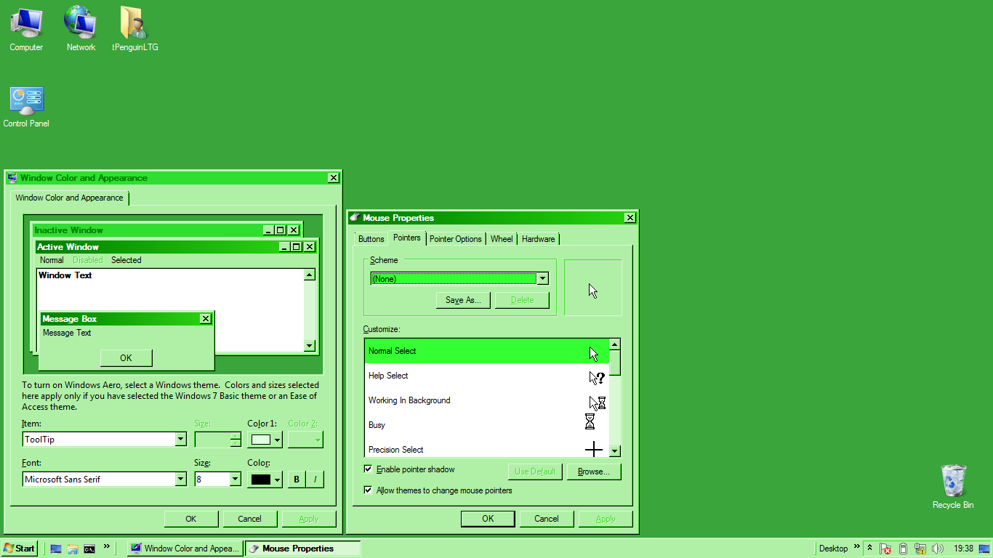Screen dimensions: 993x558
Task: Click the network warning tray icon
Action: click(920, 549)
